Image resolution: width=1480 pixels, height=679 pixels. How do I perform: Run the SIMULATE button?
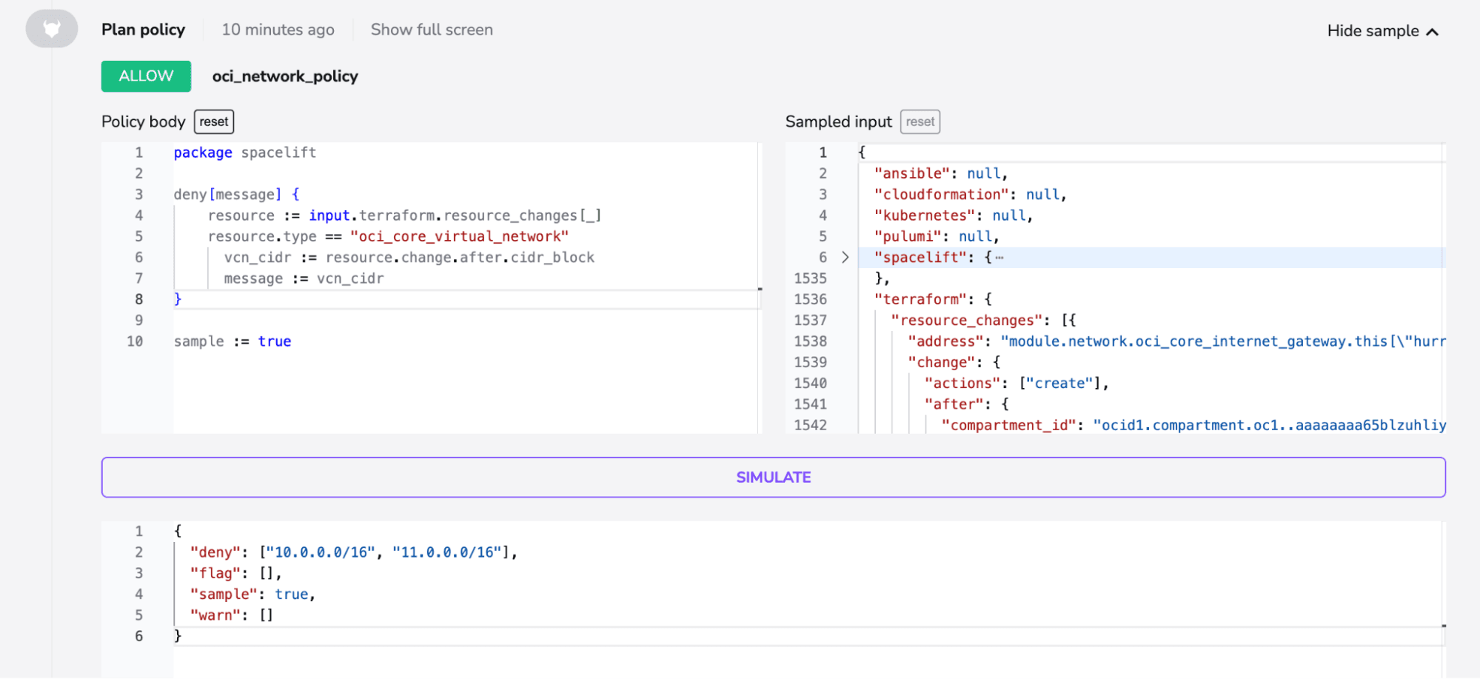[x=774, y=478]
